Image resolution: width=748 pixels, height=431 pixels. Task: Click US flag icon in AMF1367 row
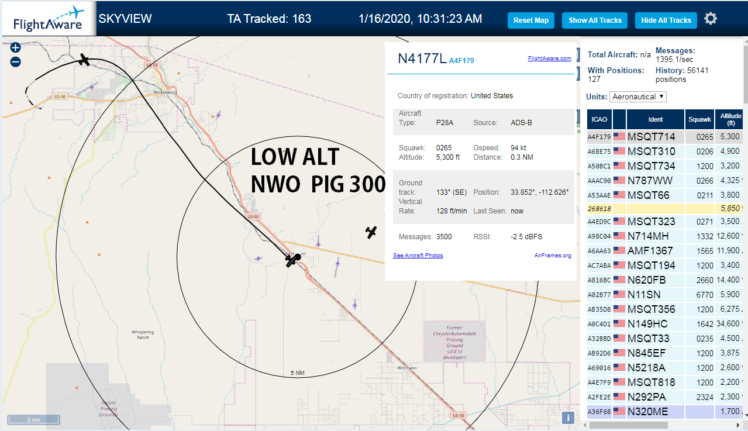pyautogui.click(x=619, y=251)
